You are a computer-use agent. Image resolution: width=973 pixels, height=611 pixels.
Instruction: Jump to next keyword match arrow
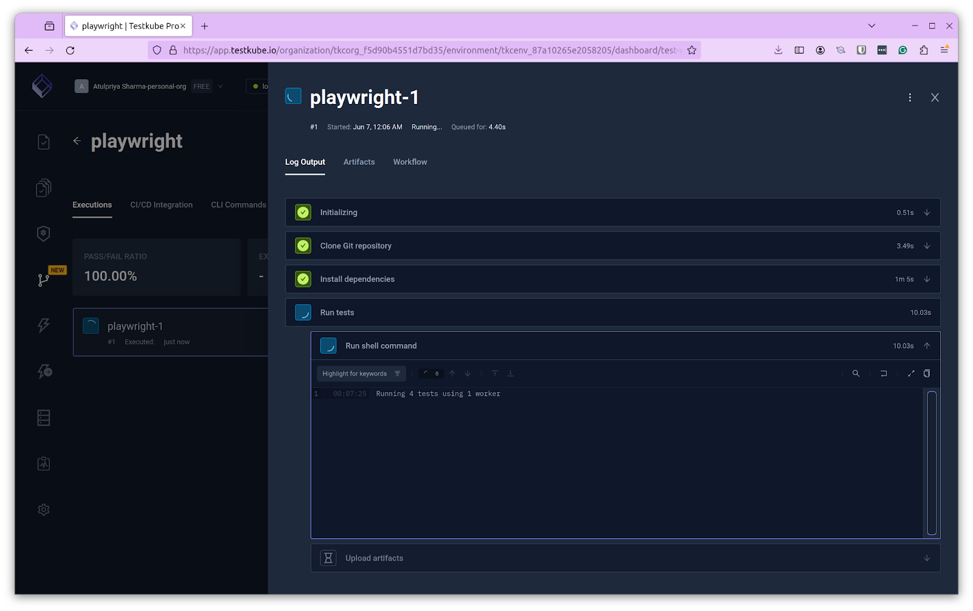pos(468,373)
